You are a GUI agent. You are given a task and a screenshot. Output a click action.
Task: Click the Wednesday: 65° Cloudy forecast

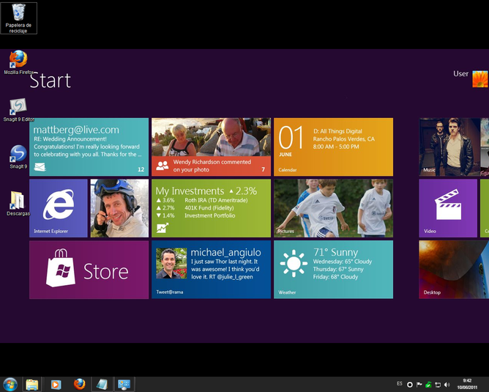click(343, 262)
